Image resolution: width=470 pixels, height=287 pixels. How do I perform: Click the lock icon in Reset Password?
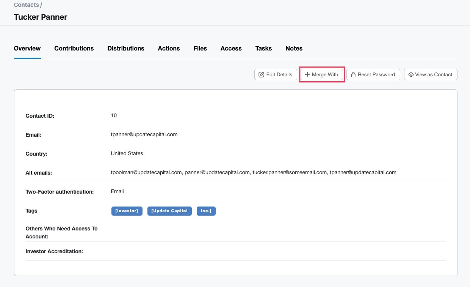[353, 74]
